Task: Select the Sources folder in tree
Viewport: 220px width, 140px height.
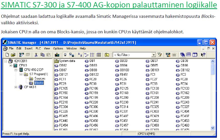Action: click(x=40, y=79)
